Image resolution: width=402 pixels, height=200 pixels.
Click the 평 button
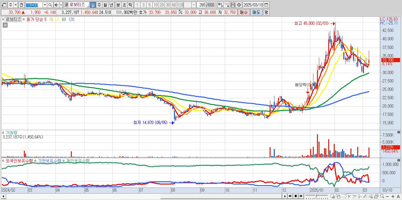click(266, 12)
